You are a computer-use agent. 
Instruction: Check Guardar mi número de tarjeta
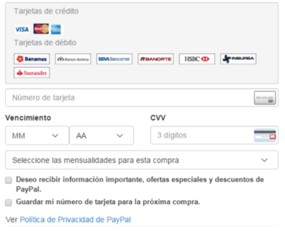[9, 203]
